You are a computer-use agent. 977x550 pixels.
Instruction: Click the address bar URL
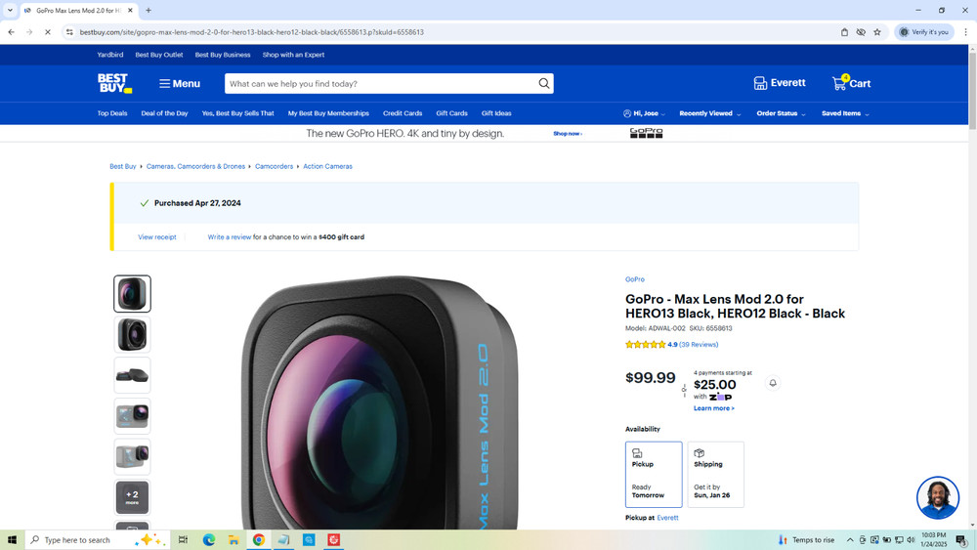pyautogui.click(x=252, y=32)
